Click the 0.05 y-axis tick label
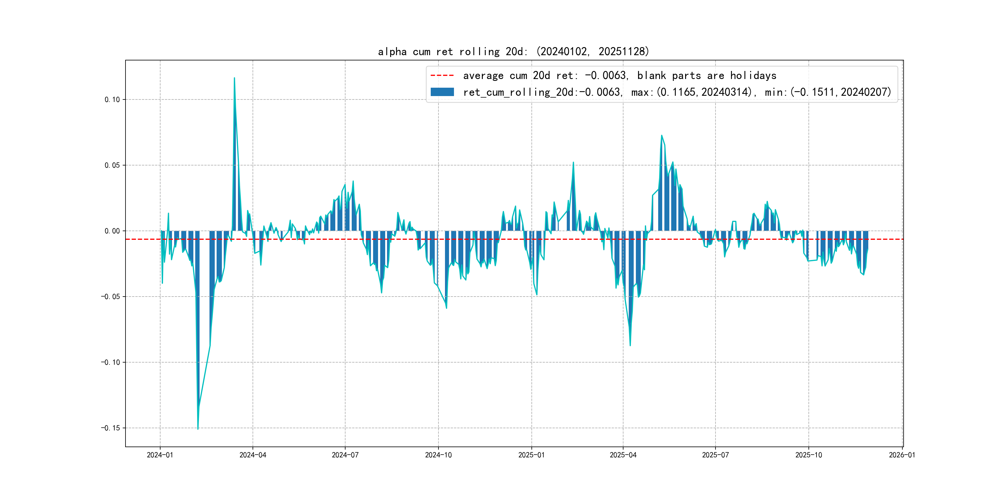The width and height of the screenshot is (1004, 502). coord(112,165)
